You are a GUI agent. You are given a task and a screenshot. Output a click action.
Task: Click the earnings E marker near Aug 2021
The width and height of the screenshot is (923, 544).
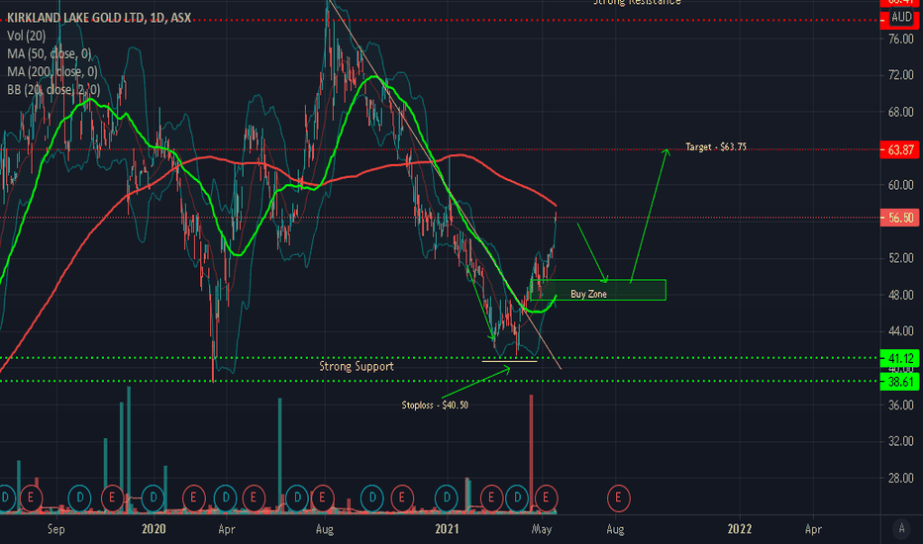coord(618,499)
